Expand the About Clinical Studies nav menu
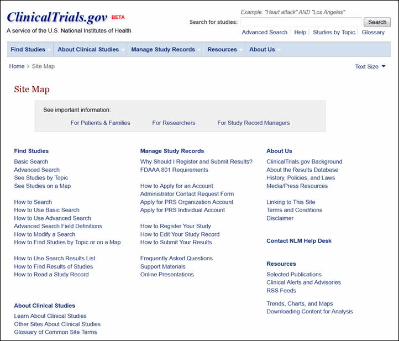This screenshot has height=341, width=399. tap(90, 49)
